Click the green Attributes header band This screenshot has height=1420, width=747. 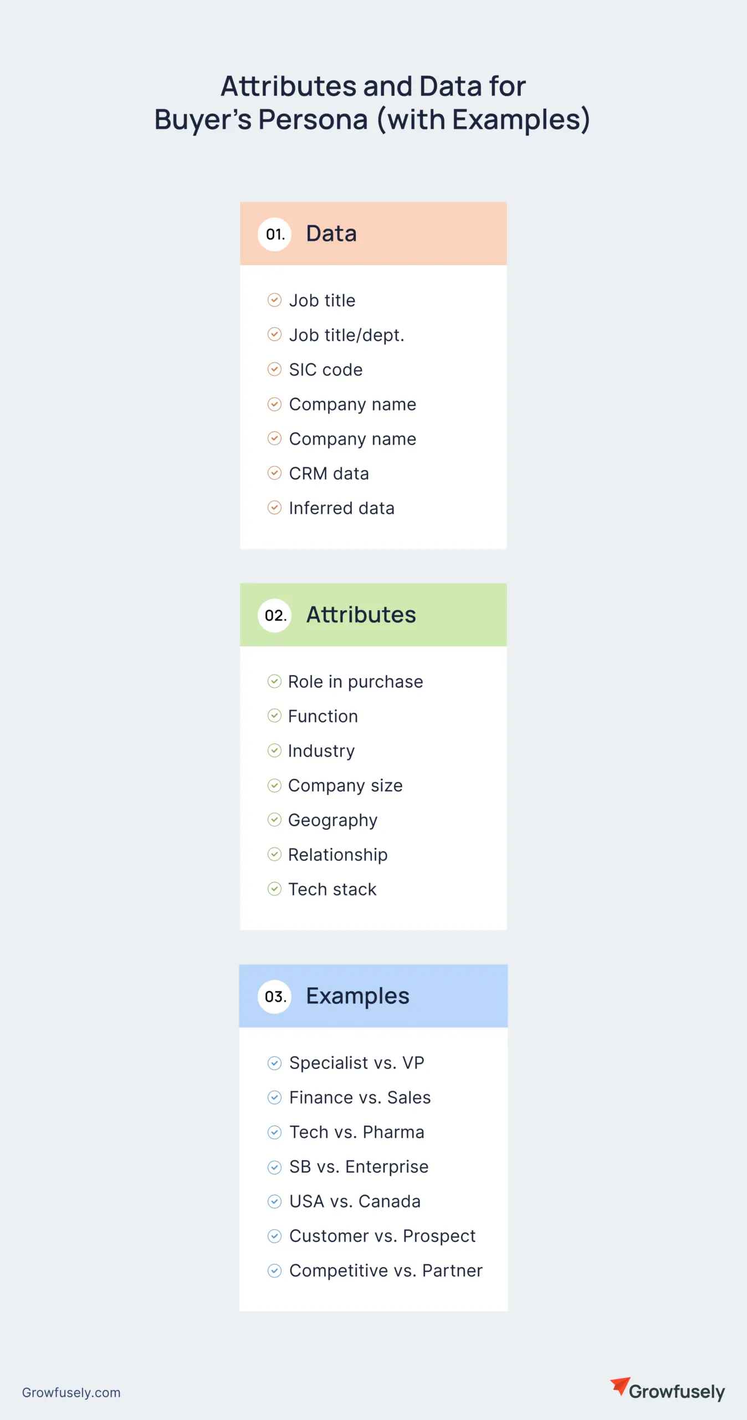coord(454,615)
